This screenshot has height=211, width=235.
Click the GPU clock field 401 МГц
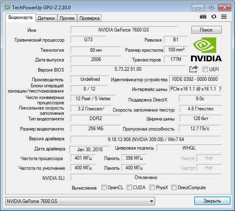[83, 158]
